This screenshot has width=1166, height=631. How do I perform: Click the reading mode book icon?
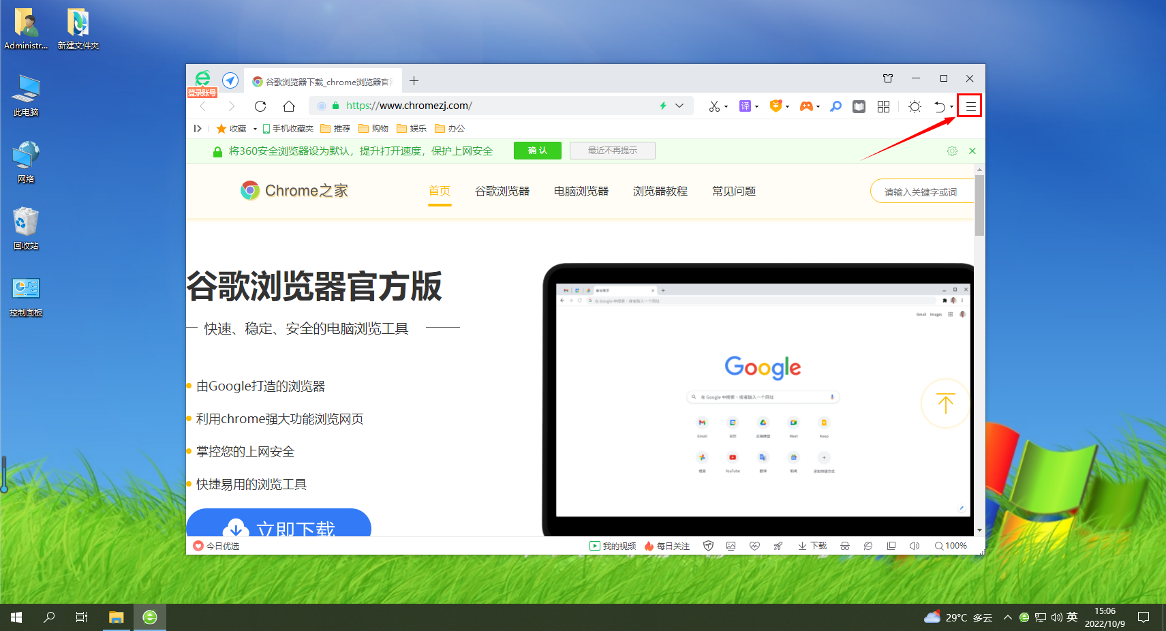click(859, 106)
